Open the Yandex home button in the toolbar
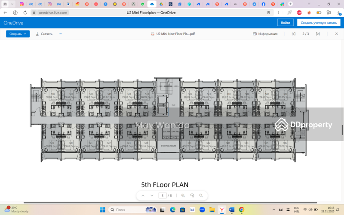344x215 pixels. (x=15, y=13)
